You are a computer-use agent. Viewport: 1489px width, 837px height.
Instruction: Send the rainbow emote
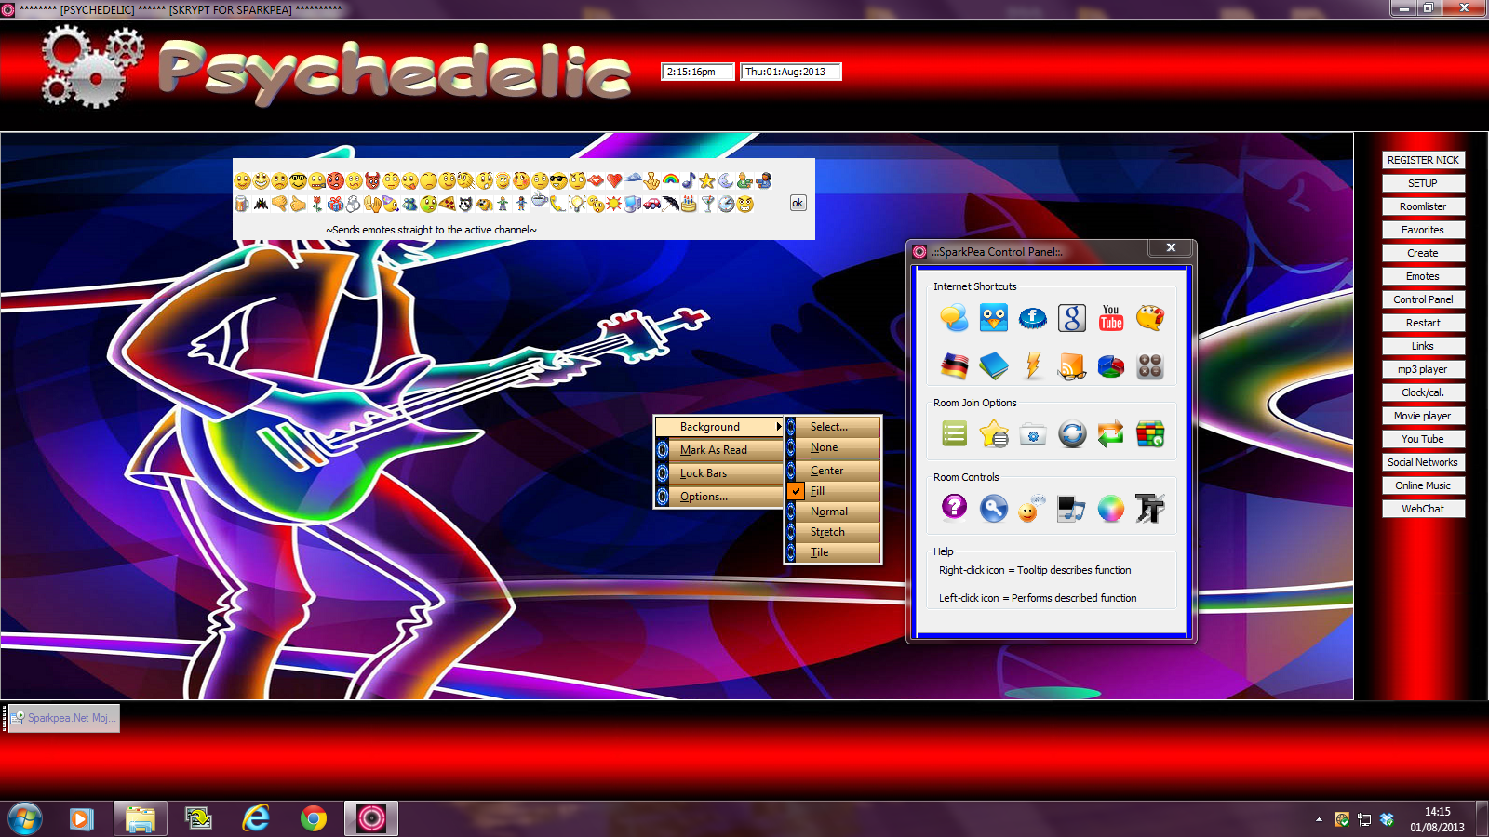(670, 181)
